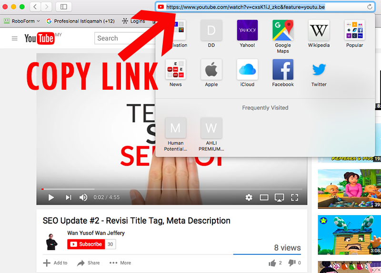Click the Frequently Visited heading

coord(265,108)
